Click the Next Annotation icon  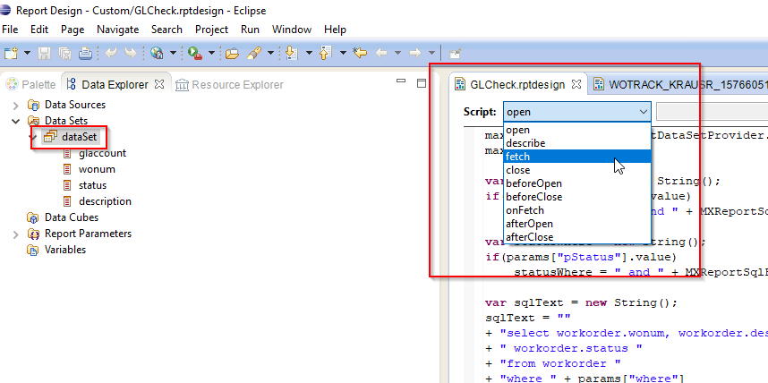[292, 53]
